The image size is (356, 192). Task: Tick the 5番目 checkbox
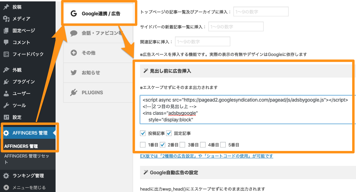tap(223, 145)
